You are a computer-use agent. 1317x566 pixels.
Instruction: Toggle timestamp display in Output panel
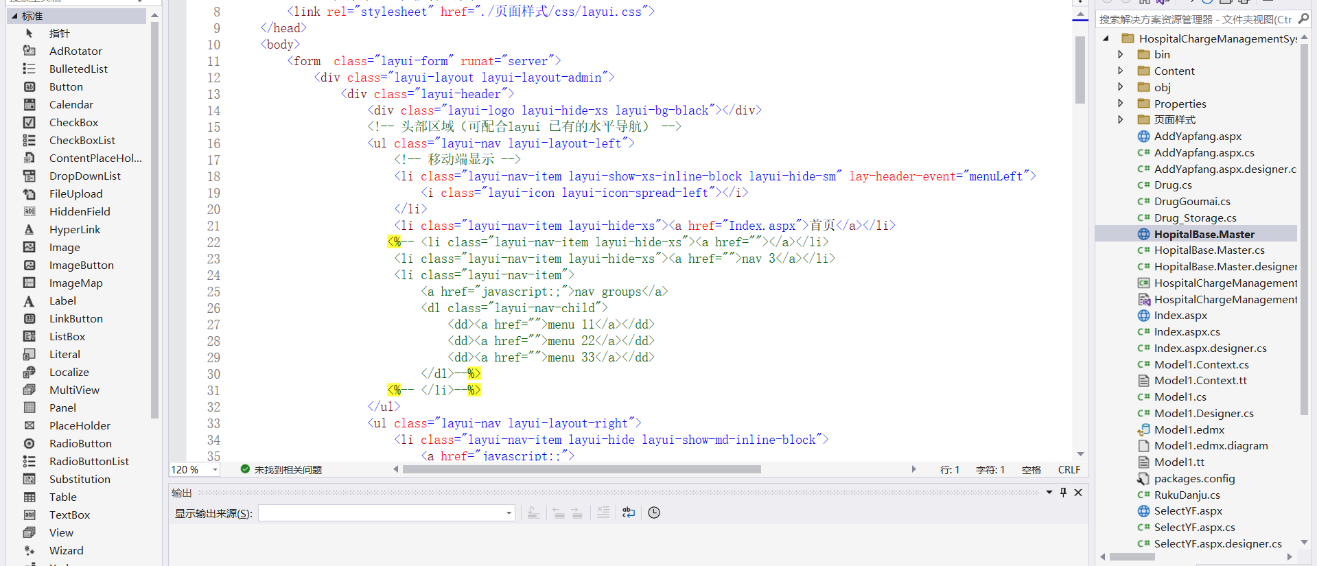654,512
